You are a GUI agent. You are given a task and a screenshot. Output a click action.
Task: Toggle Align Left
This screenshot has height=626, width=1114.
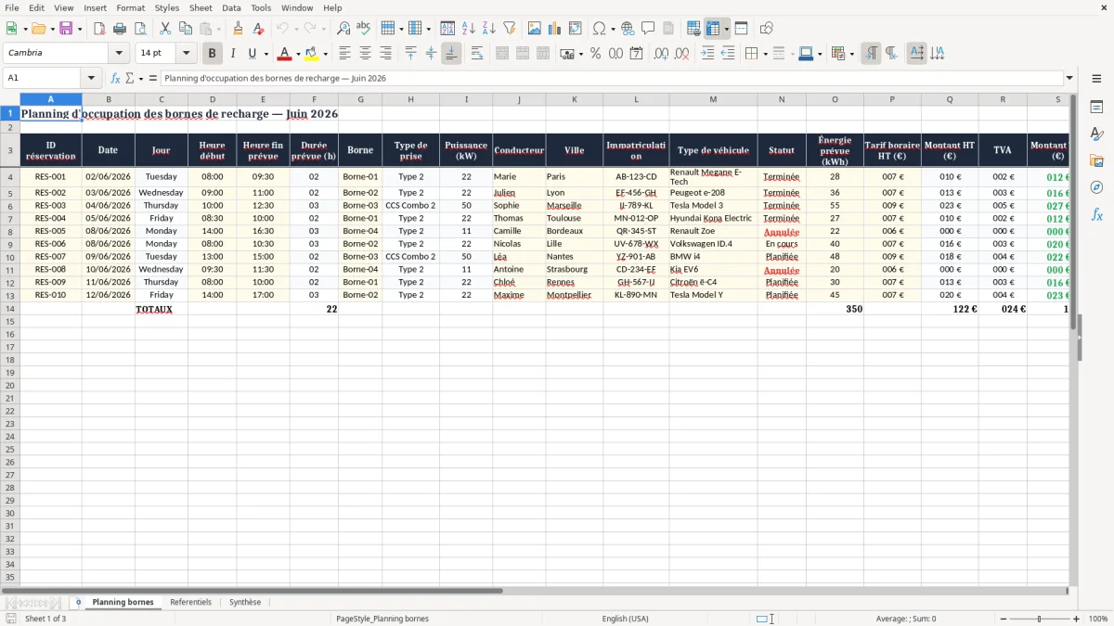(x=345, y=54)
